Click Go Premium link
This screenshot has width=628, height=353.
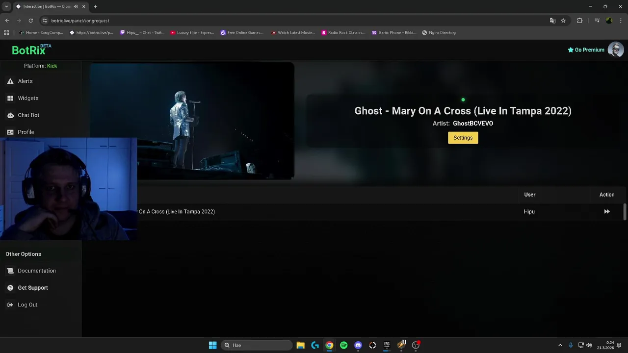tap(586, 50)
